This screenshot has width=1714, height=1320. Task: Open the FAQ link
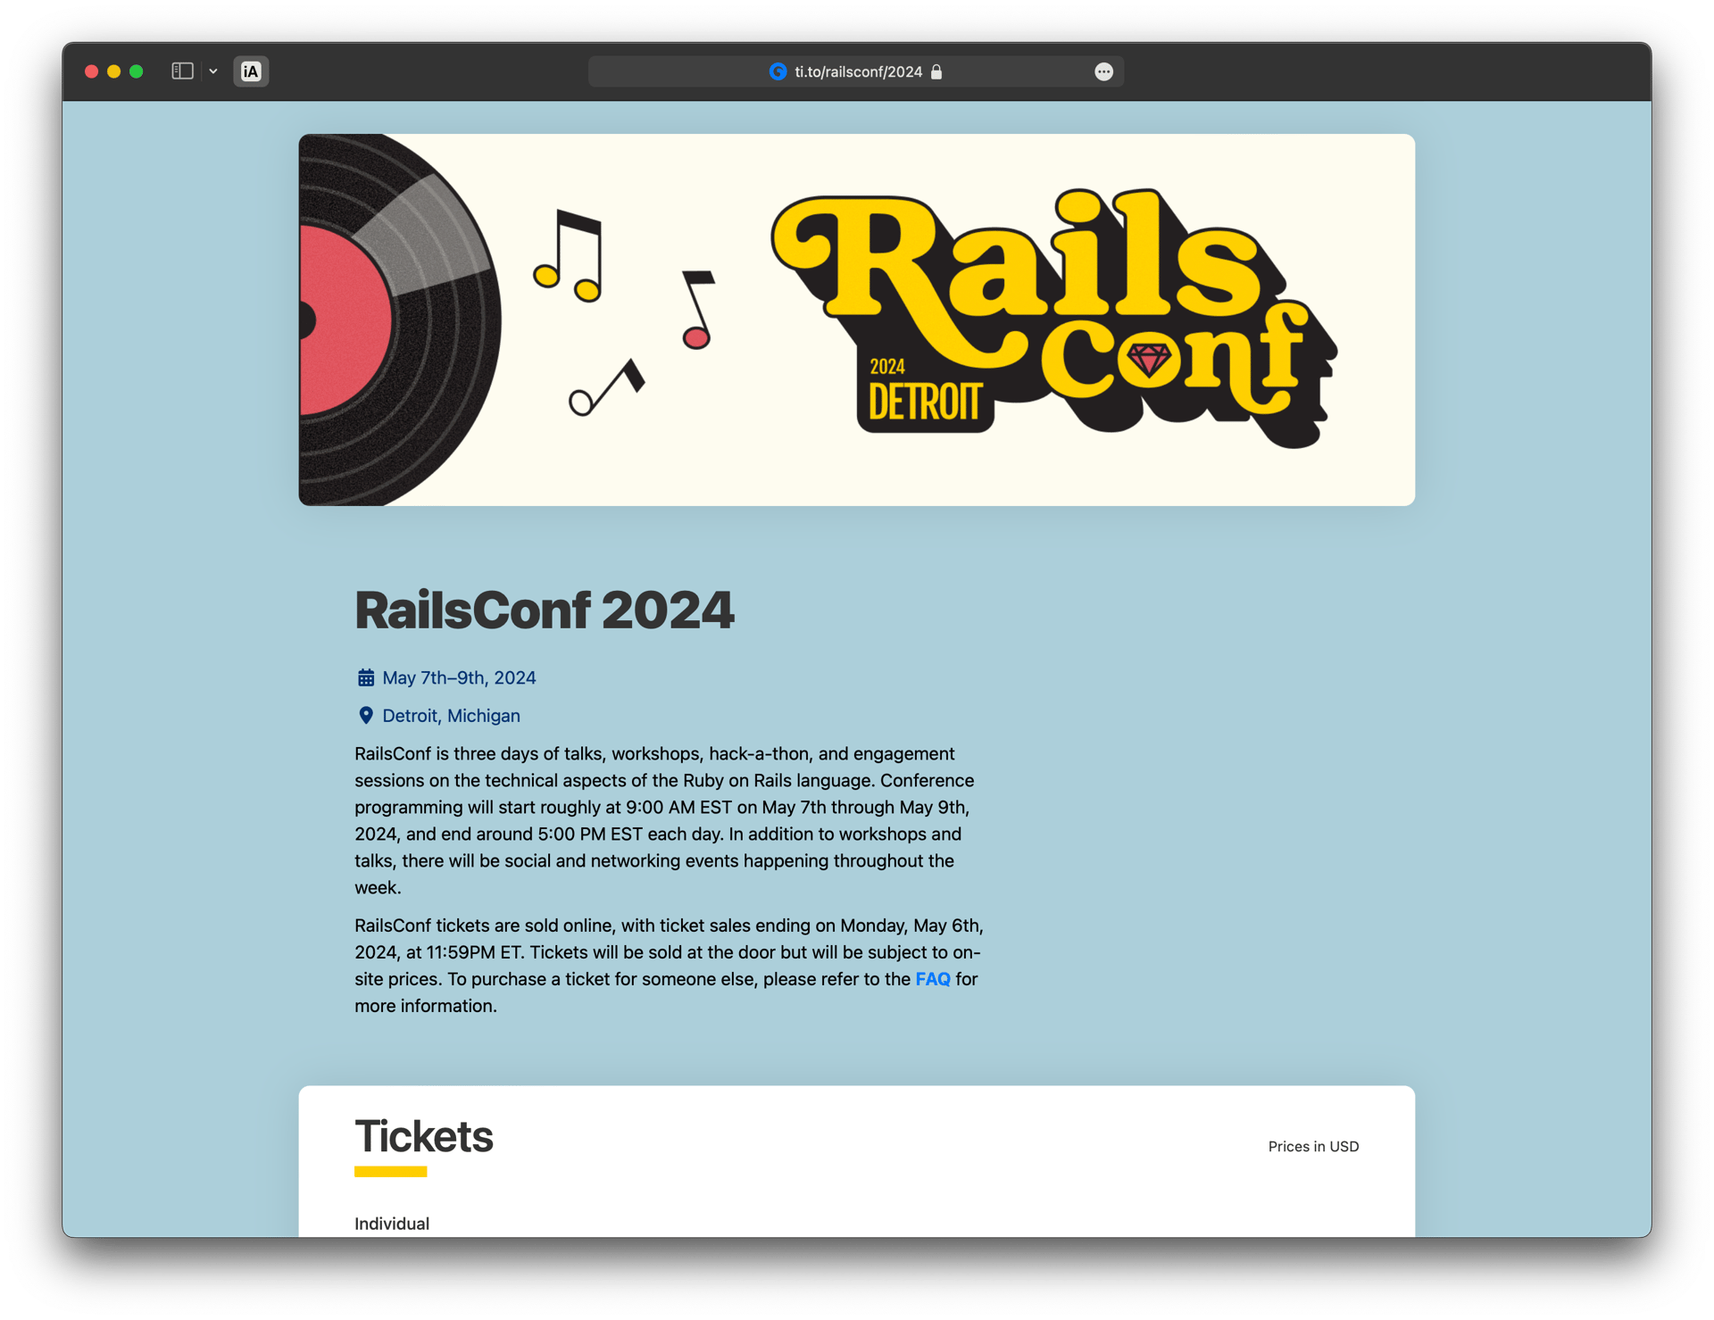coord(932,979)
